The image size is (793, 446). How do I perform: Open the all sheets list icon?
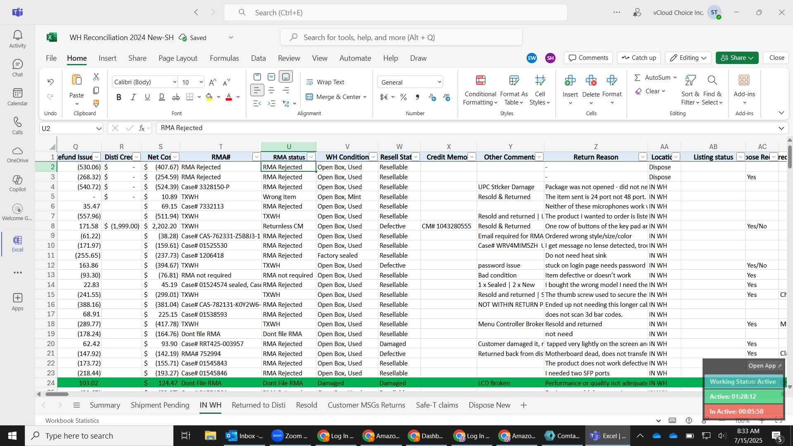pyautogui.click(x=76, y=405)
